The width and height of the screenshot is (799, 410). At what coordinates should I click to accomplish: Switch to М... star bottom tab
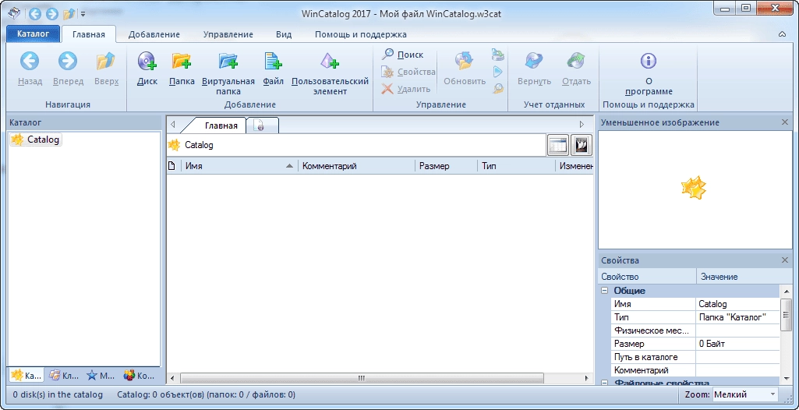[x=101, y=376]
